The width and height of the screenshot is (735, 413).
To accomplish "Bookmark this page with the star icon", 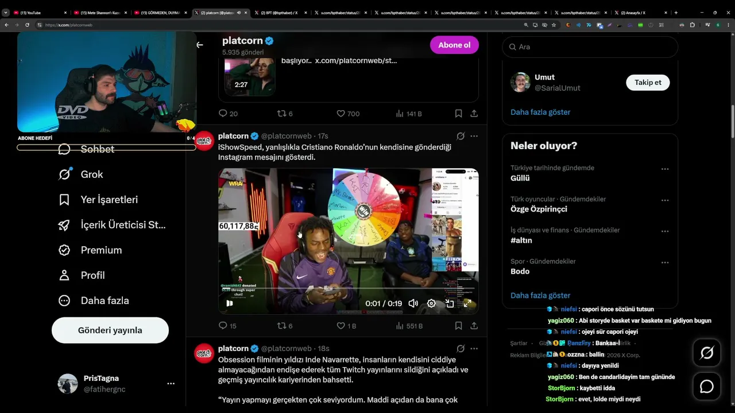I will point(554,25).
